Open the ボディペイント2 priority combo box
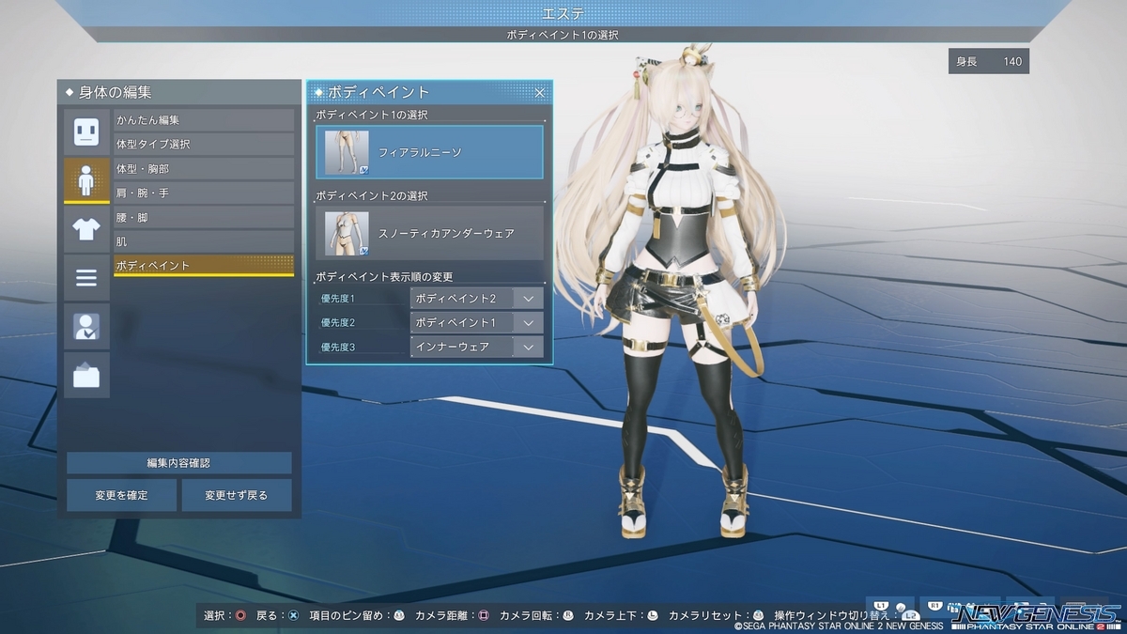The image size is (1127, 634). coord(476,298)
